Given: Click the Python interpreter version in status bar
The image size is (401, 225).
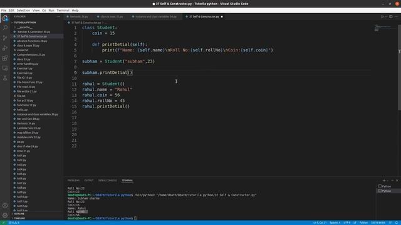Looking at the screenshot, I should tap(378, 222).
